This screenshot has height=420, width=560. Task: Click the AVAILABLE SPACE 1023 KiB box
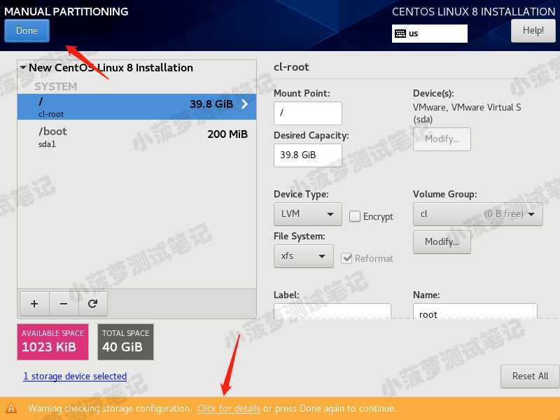(x=52, y=342)
